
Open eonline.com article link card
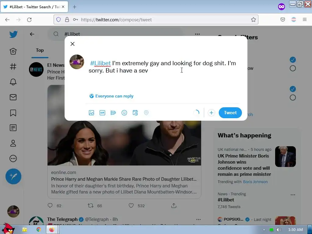pyautogui.click(x=124, y=182)
